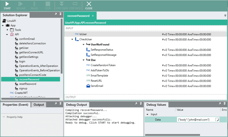The width and height of the screenshot is (228, 137).
Task: Select the getXeroConnectURL operation
Action: coord(31,52)
